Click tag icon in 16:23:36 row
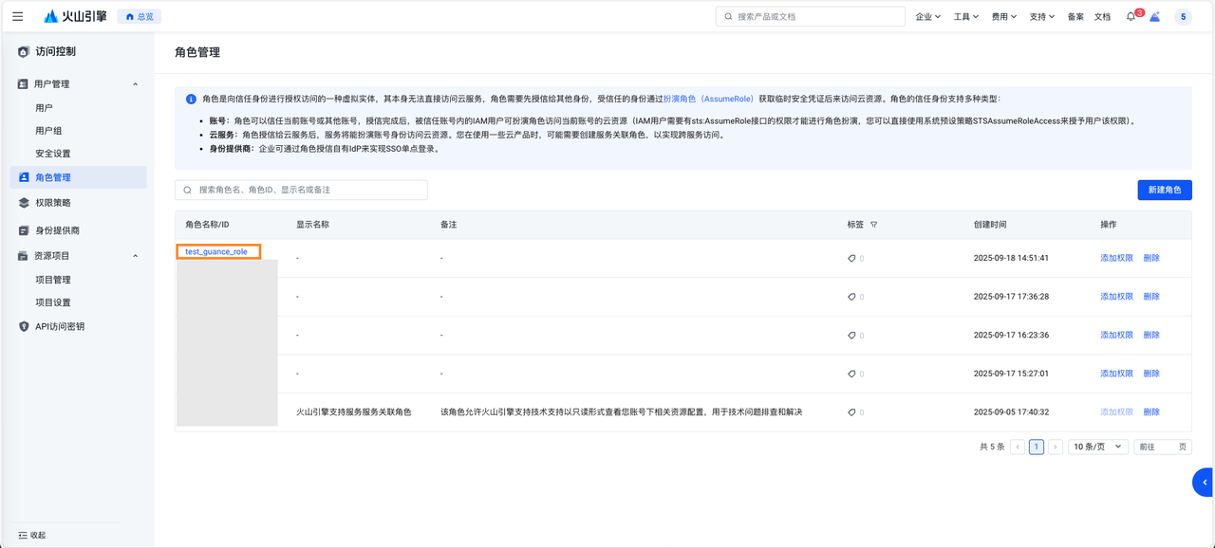This screenshot has width=1215, height=548. 851,336
